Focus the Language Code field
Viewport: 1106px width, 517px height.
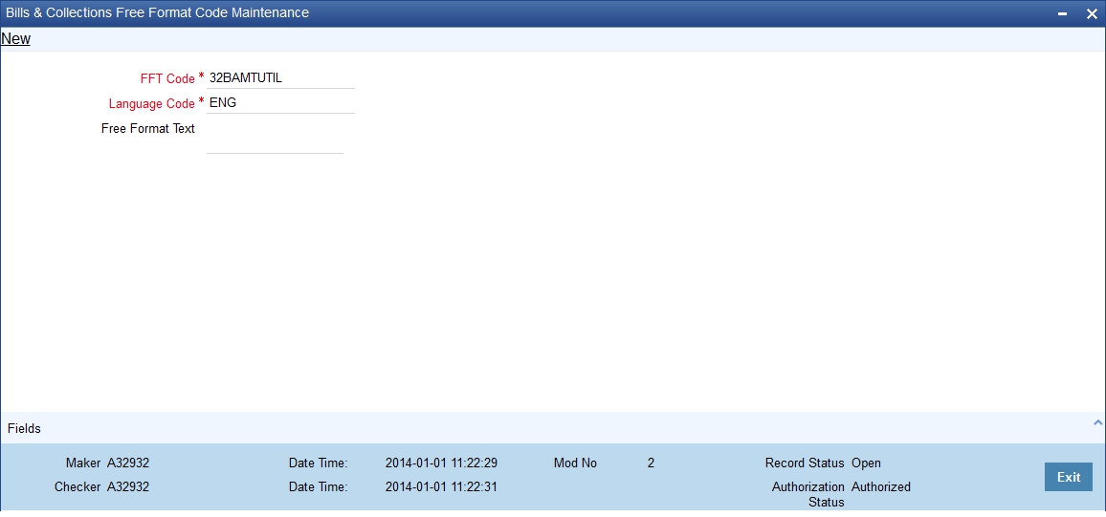click(280, 103)
